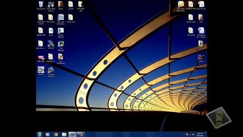
Task: Select the Run TaskManager folder icon
Action: 61,59
